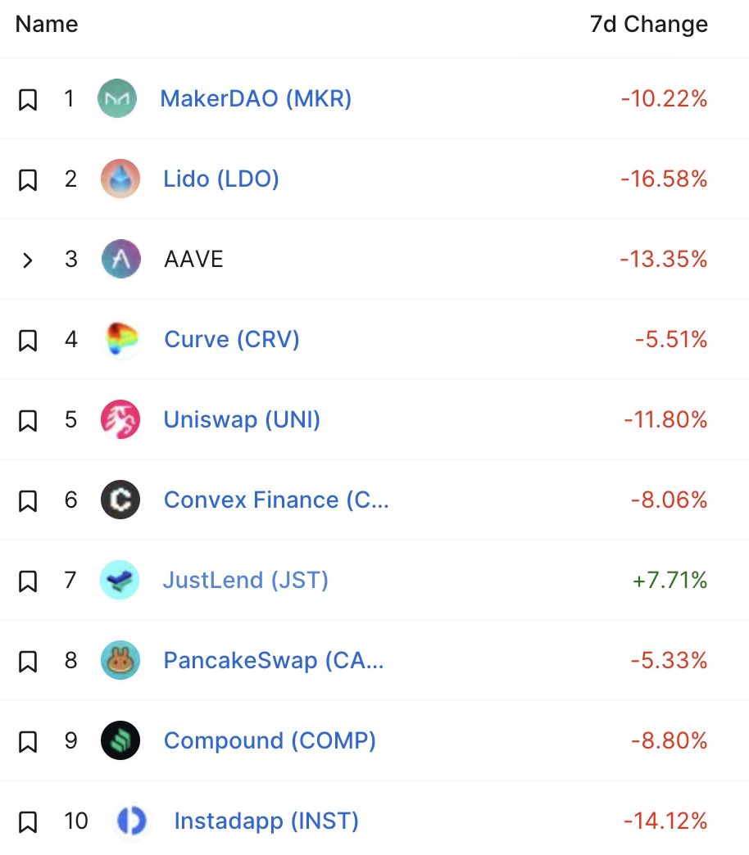Sort by the 7d Change column
Screen dimensions: 749x855
tap(648, 24)
